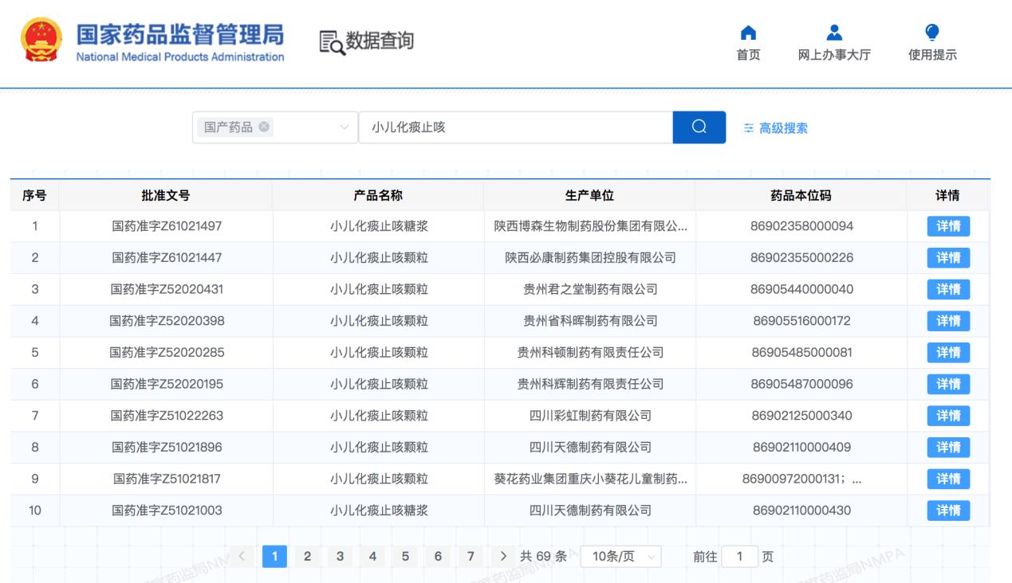The height and width of the screenshot is (583, 1012).
Task: Select page 1 in pagination
Action: [x=274, y=556]
